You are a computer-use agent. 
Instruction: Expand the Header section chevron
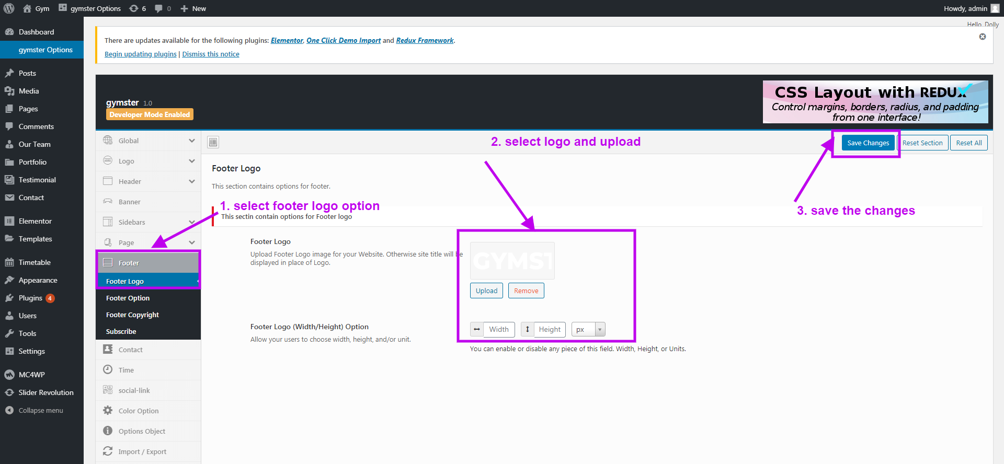click(191, 181)
